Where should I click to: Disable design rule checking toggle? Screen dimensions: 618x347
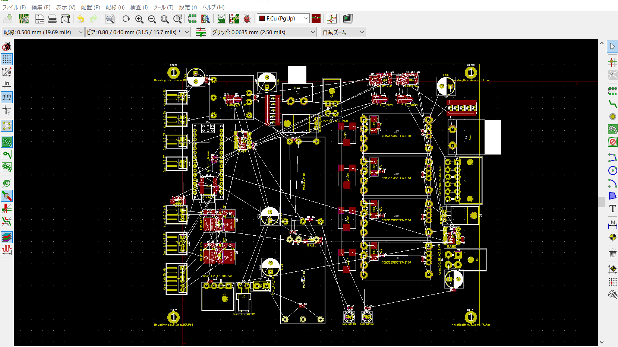click(7, 47)
